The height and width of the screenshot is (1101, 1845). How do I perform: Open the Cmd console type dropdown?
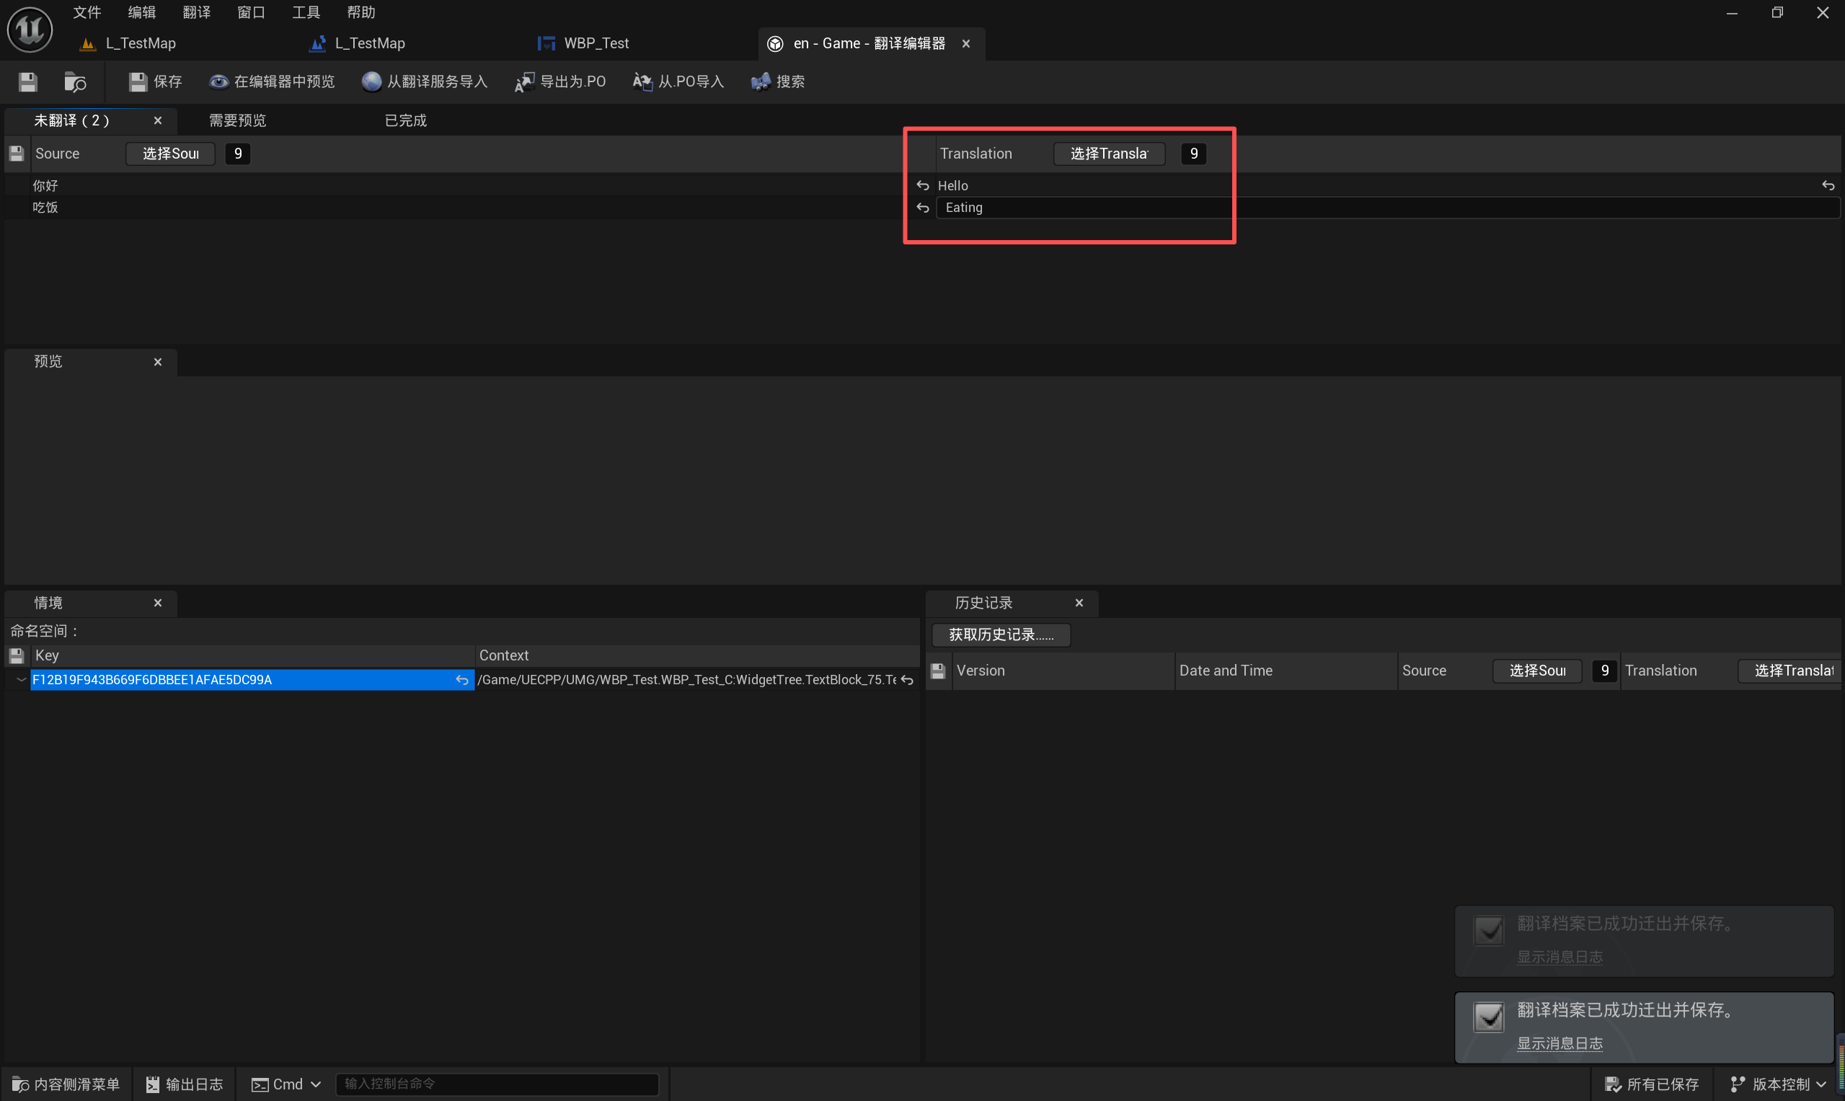click(x=286, y=1084)
